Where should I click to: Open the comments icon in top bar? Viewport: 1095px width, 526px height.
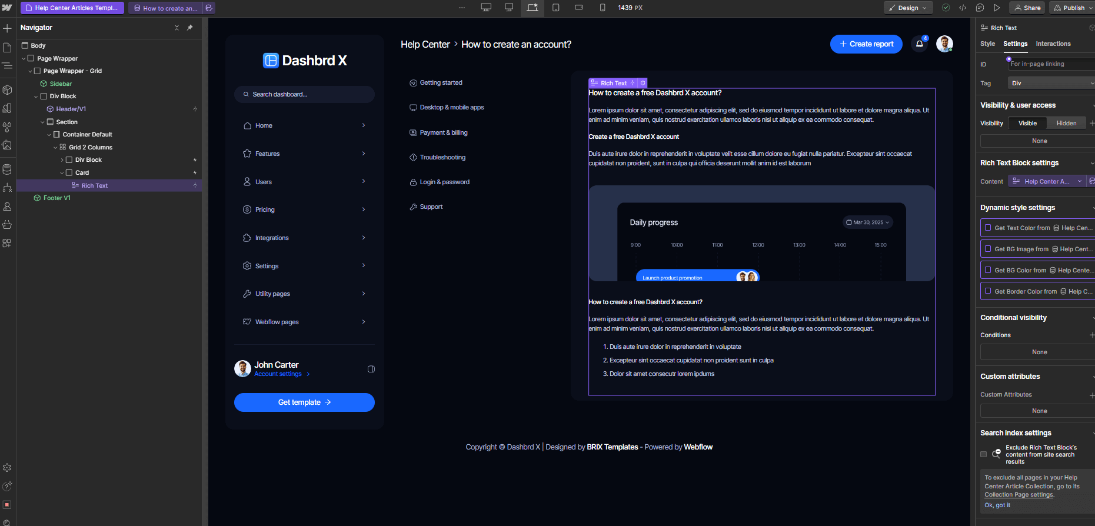pyautogui.click(x=980, y=8)
